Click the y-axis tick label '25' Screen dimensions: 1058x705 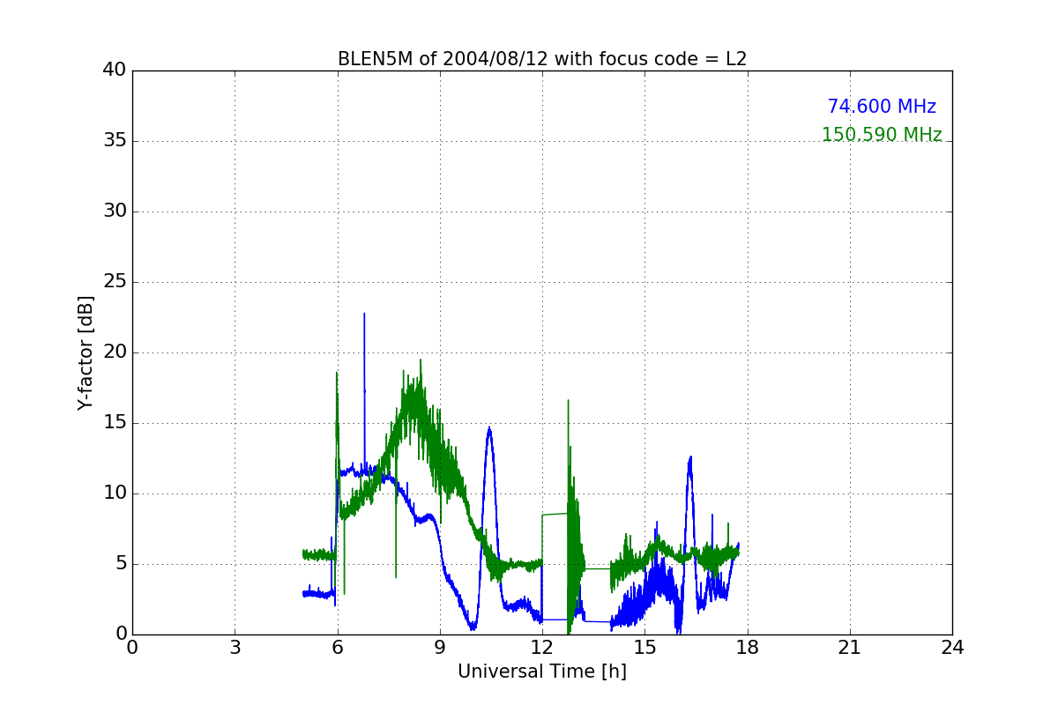point(115,282)
